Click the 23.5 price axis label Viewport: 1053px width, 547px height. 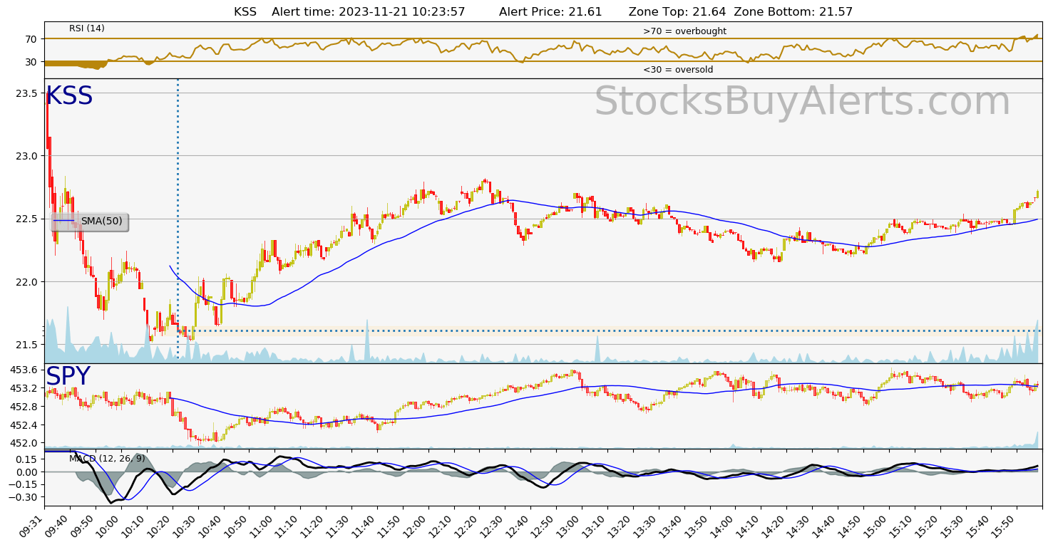click(27, 93)
